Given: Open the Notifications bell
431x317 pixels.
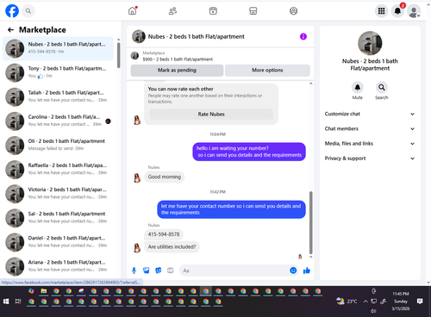Looking at the screenshot, I should pos(397,11).
